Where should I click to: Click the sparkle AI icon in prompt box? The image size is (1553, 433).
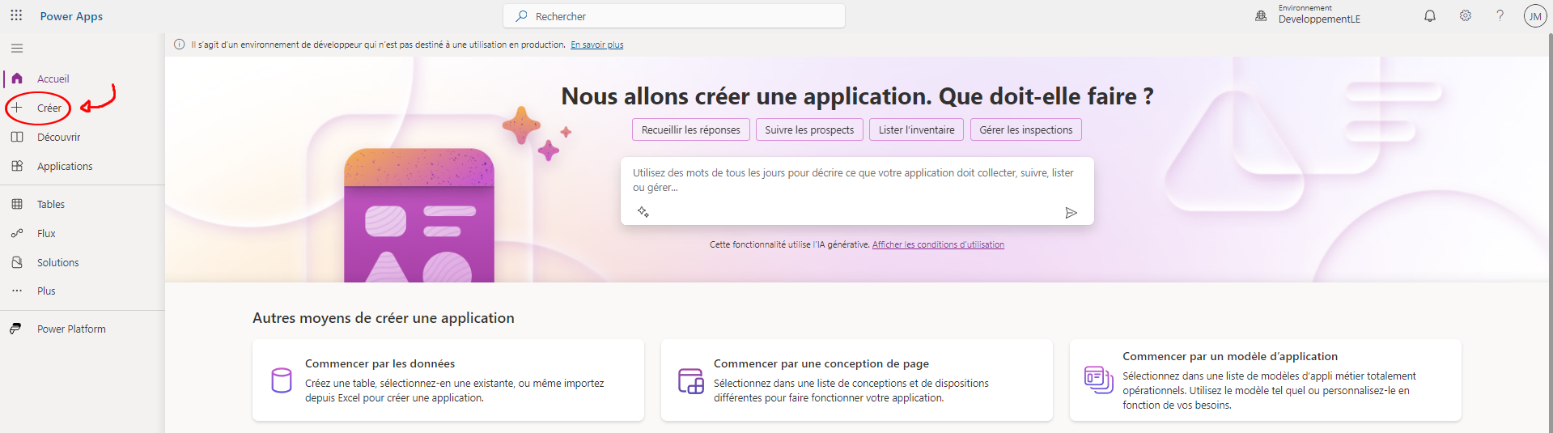click(x=643, y=212)
